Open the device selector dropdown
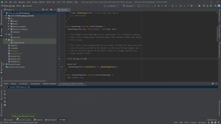Viewport: 221px width, 124px height. [111, 6]
